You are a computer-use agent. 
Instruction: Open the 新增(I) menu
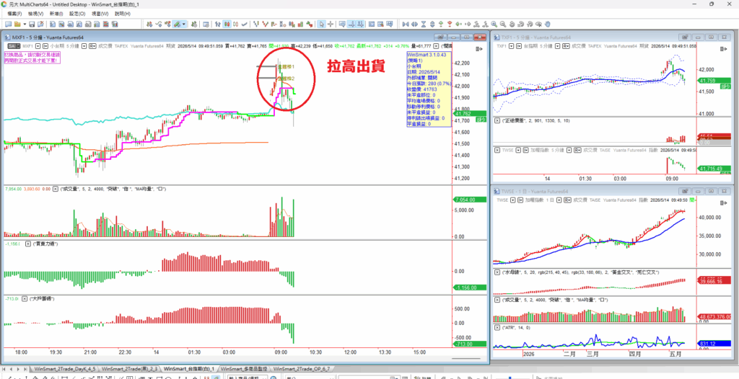[x=56, y=14]
